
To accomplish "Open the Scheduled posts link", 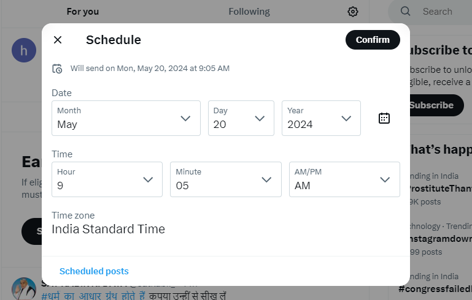I will [94, 271].
